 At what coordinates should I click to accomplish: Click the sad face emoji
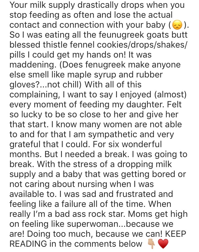coord(177,26)
